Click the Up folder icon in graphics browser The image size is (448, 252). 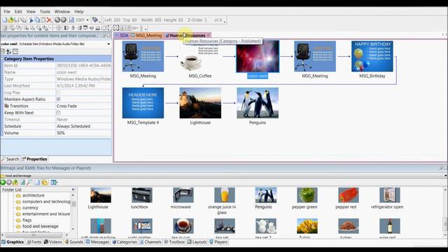[x=15, y=182]
